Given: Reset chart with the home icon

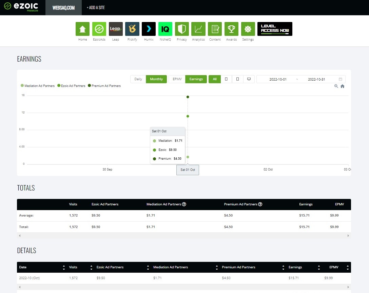Looking at the screenshot, I should click(x=343, y=86).
